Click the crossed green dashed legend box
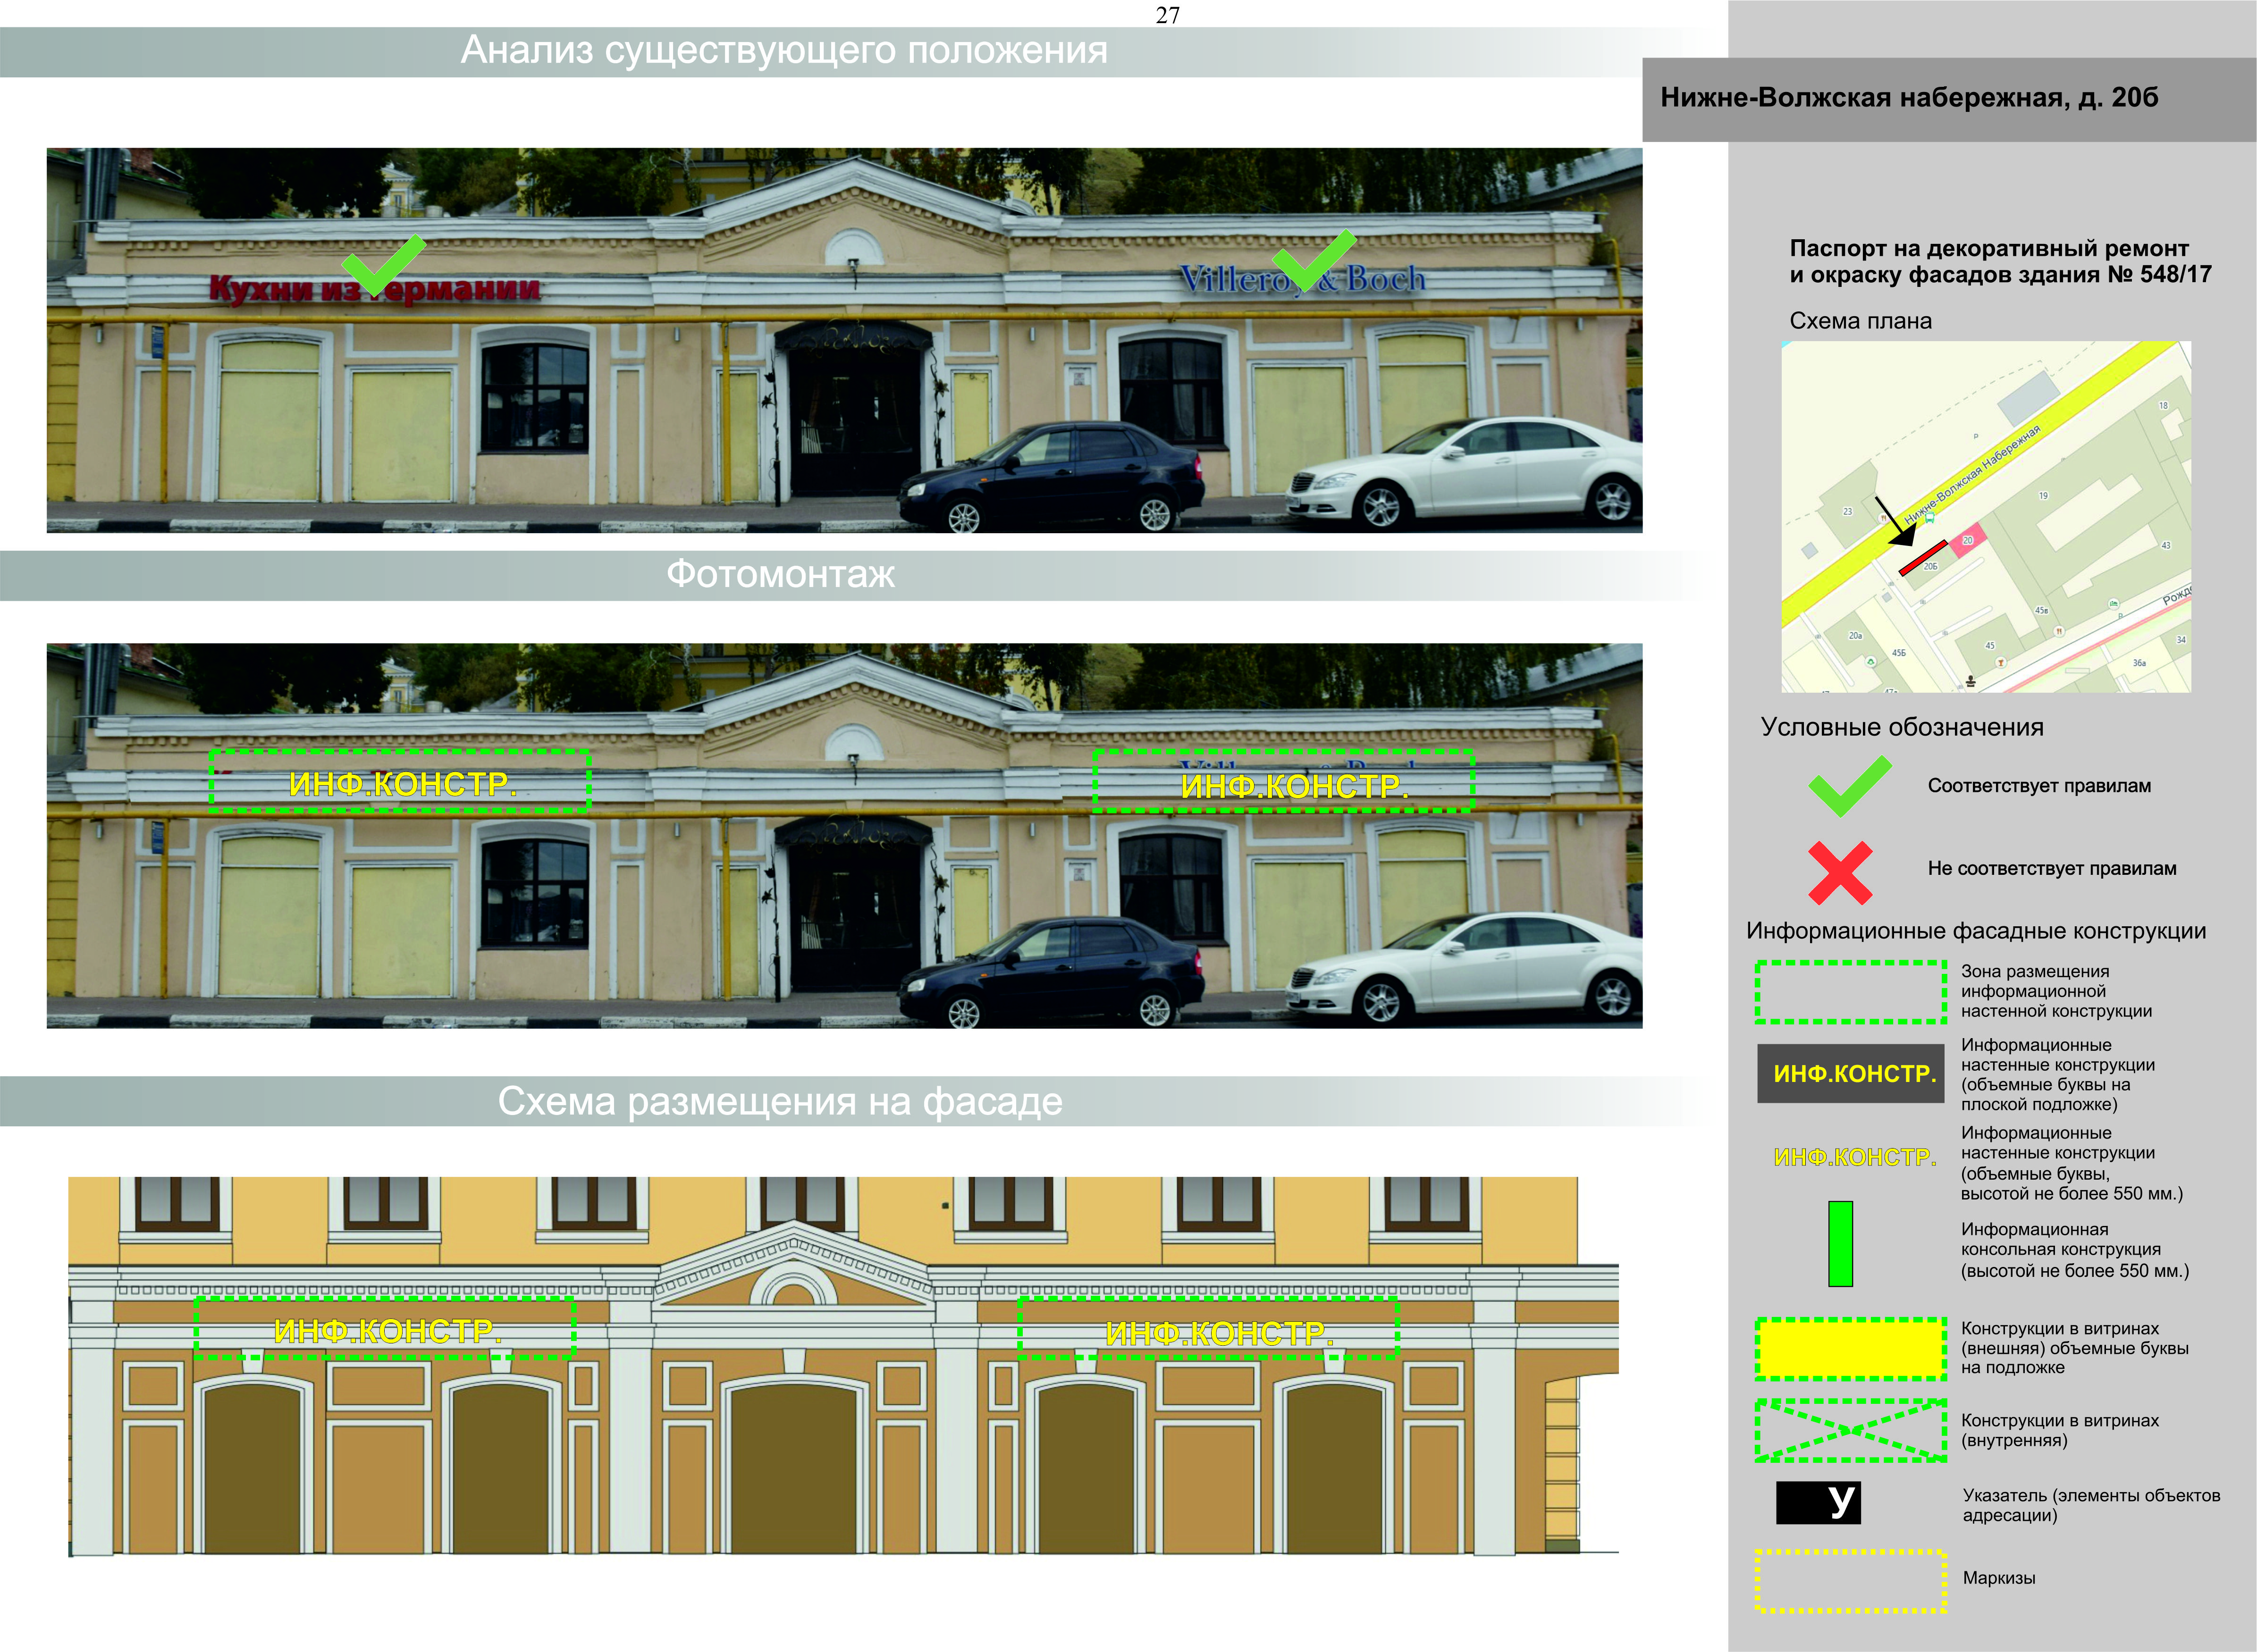This screenshot has width=2257, height=1652. [x=1851, y=1431]
